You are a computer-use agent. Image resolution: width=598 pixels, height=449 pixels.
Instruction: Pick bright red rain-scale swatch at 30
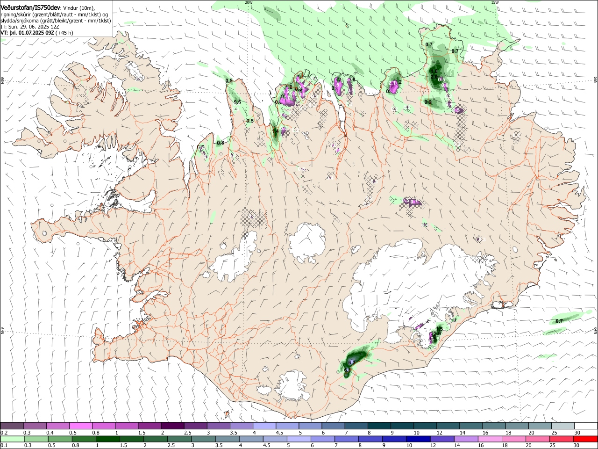point(585,439)
